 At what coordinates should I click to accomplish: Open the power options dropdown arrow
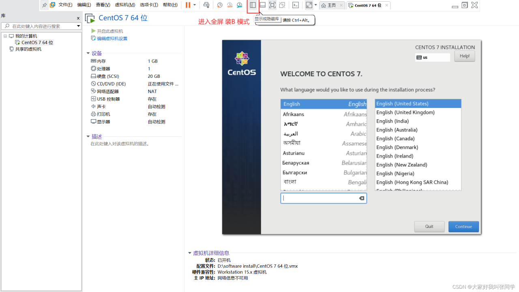[195, 5]
